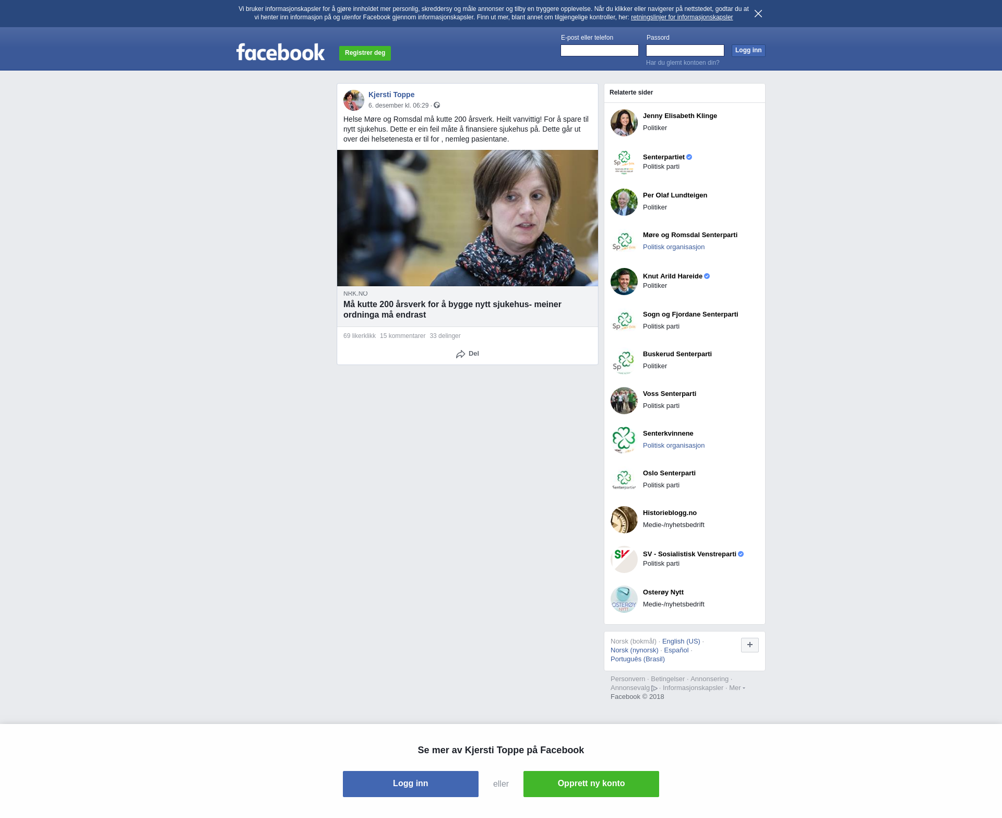Click Har du glemt kontoen din link

683,63
